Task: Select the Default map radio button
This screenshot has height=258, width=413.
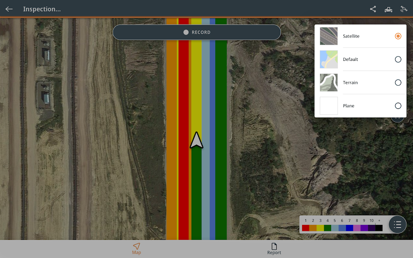Action: point(398,59)
